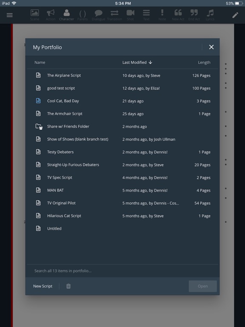Click '126 Pages' length cell

pos(201,75)
